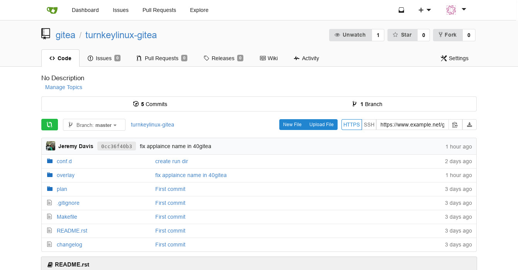Image resolution: width=518 pixels, height=270 pixels.
Task: Click the New File button
Action: tap(292, 125)
